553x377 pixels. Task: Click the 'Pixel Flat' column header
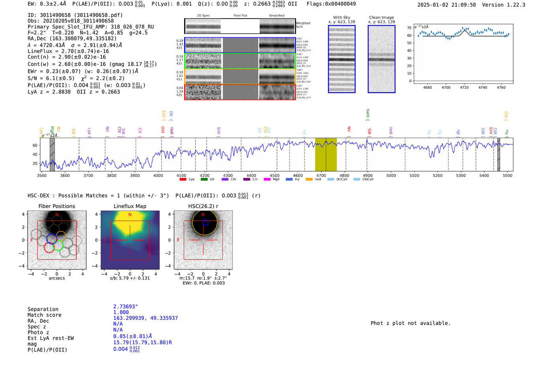pyautogui.click(x=240, y=15)
